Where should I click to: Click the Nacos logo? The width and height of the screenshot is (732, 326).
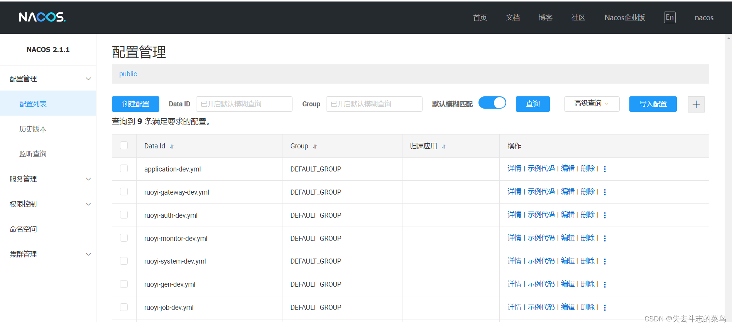pyautogui.click(x=42, y=17)
